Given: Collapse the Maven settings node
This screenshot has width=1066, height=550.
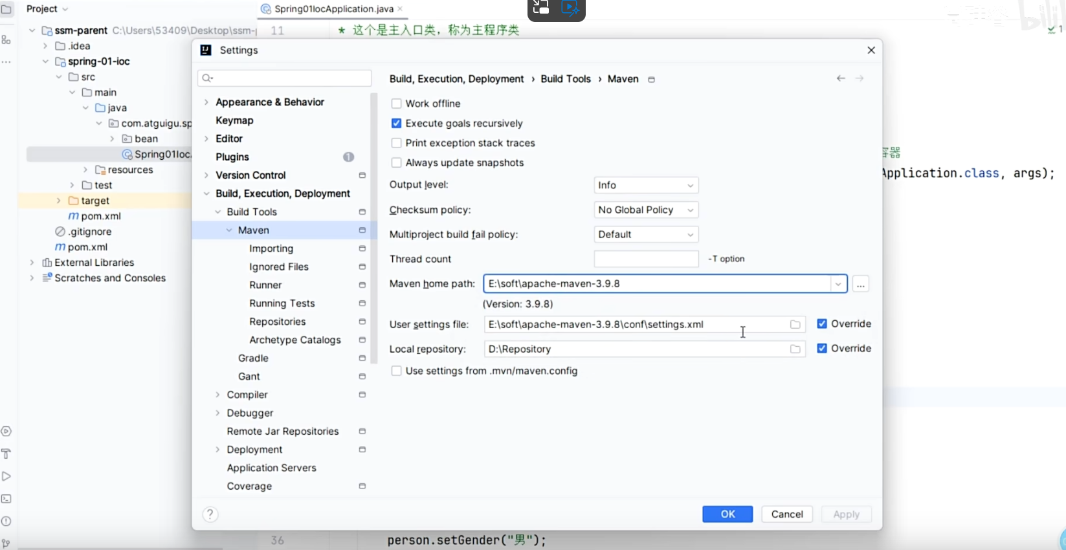Looking at the screenshot, I should tap(229, 230).
